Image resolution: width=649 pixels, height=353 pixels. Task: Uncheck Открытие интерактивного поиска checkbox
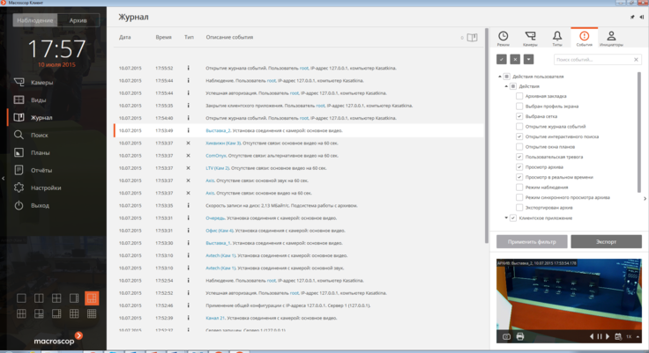(519, 136)
